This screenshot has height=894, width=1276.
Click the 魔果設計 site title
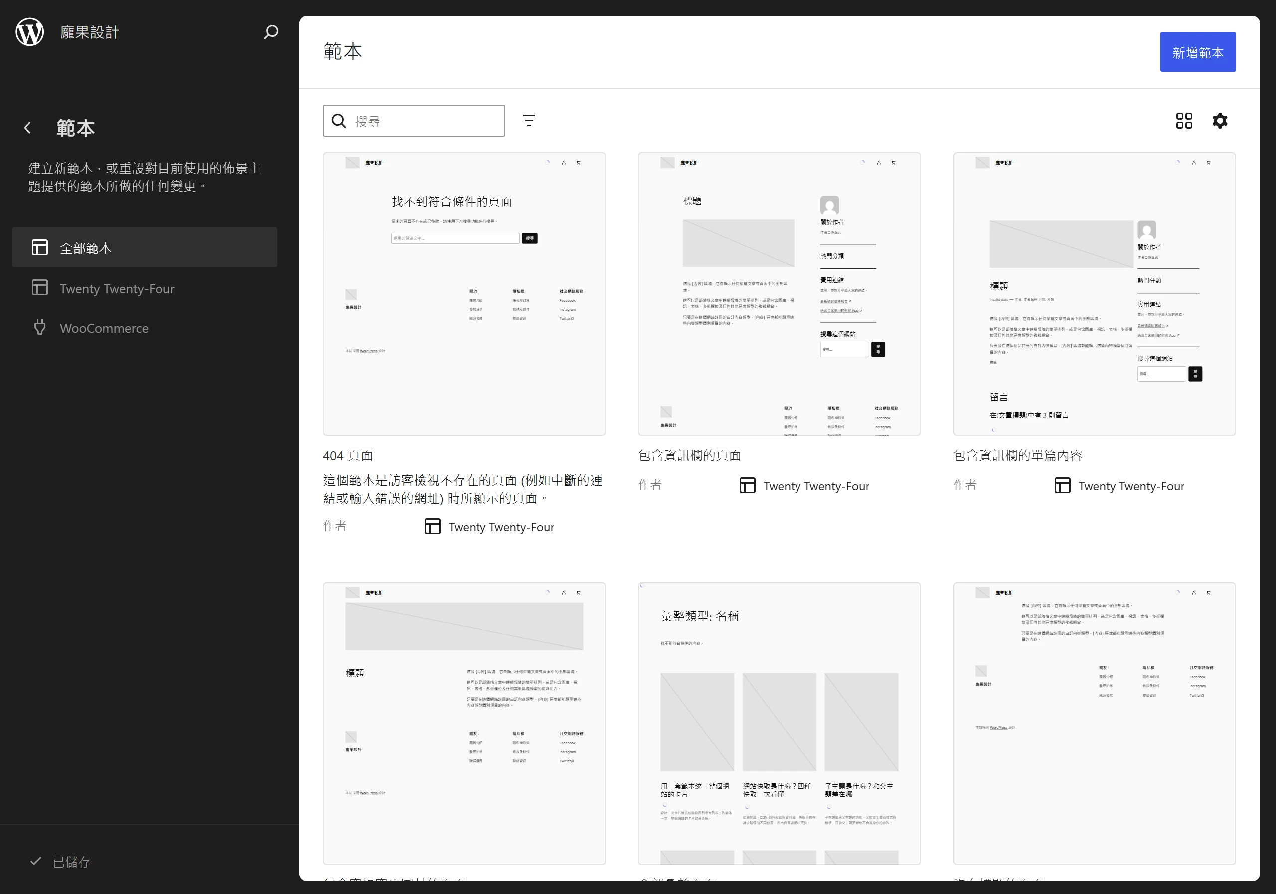coord(90,32)
